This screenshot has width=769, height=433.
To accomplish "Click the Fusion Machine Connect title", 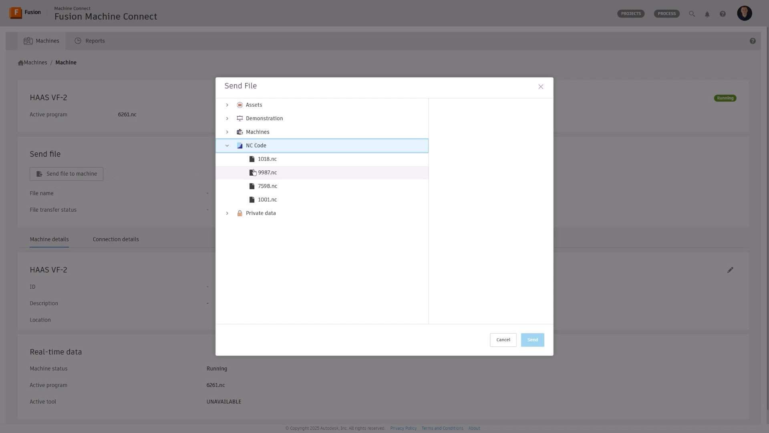I will (106, 16).
